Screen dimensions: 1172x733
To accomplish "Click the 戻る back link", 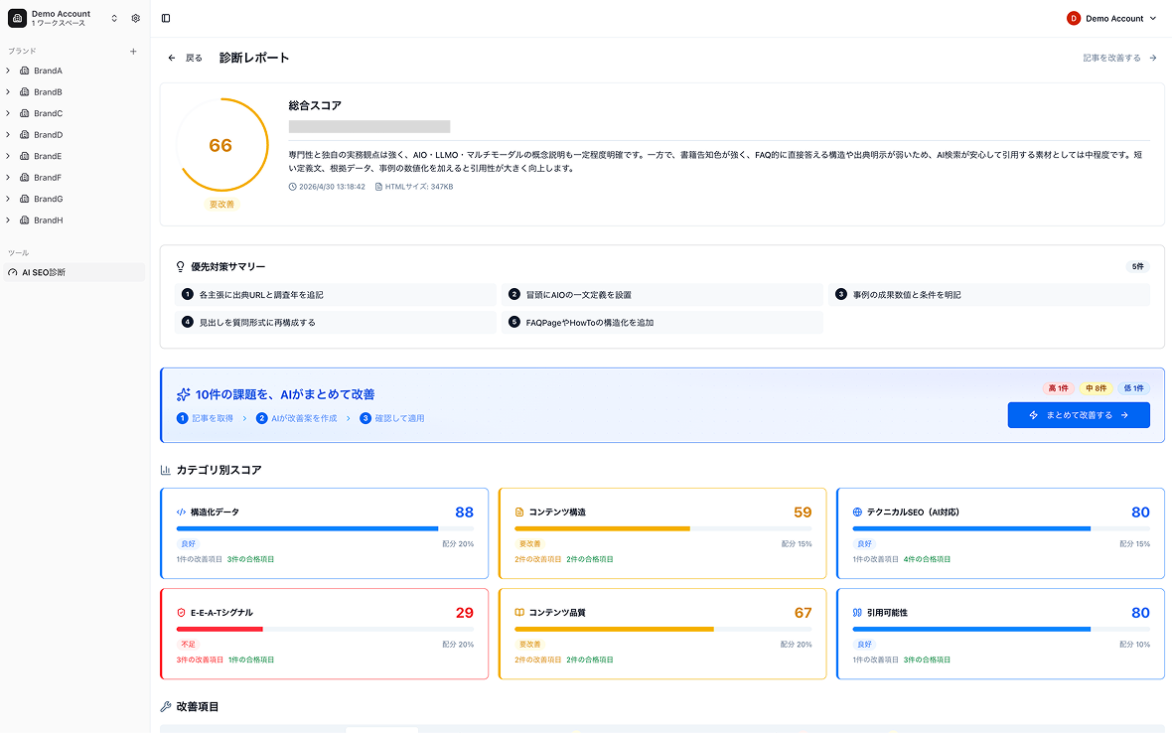I will pyautogui.click(x=185, y=58).
